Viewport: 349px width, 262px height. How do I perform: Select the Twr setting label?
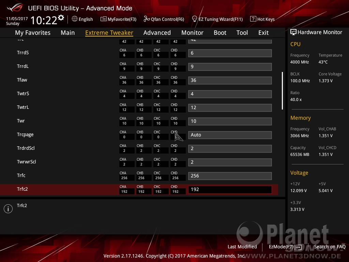coord(21,121)
